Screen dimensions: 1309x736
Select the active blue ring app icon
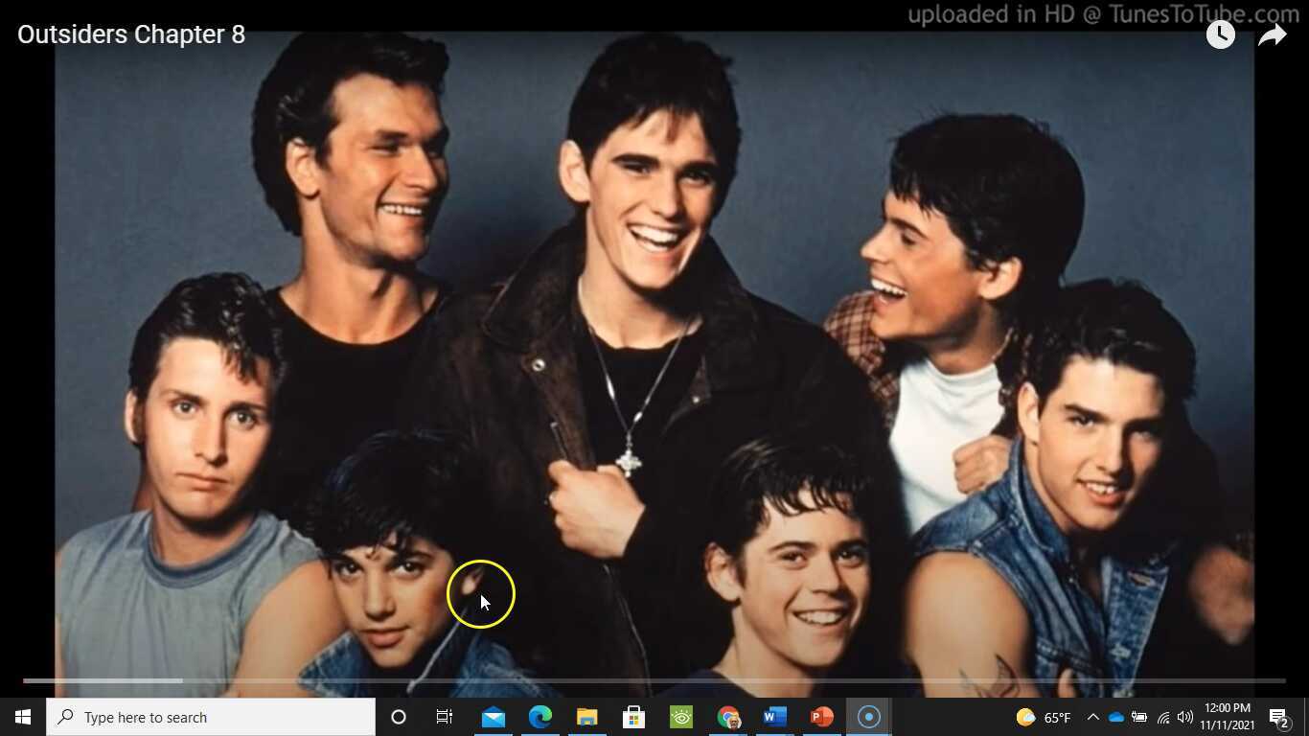point(869,717)
